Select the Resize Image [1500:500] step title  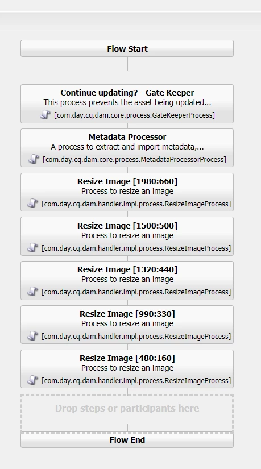pos(127,226)
